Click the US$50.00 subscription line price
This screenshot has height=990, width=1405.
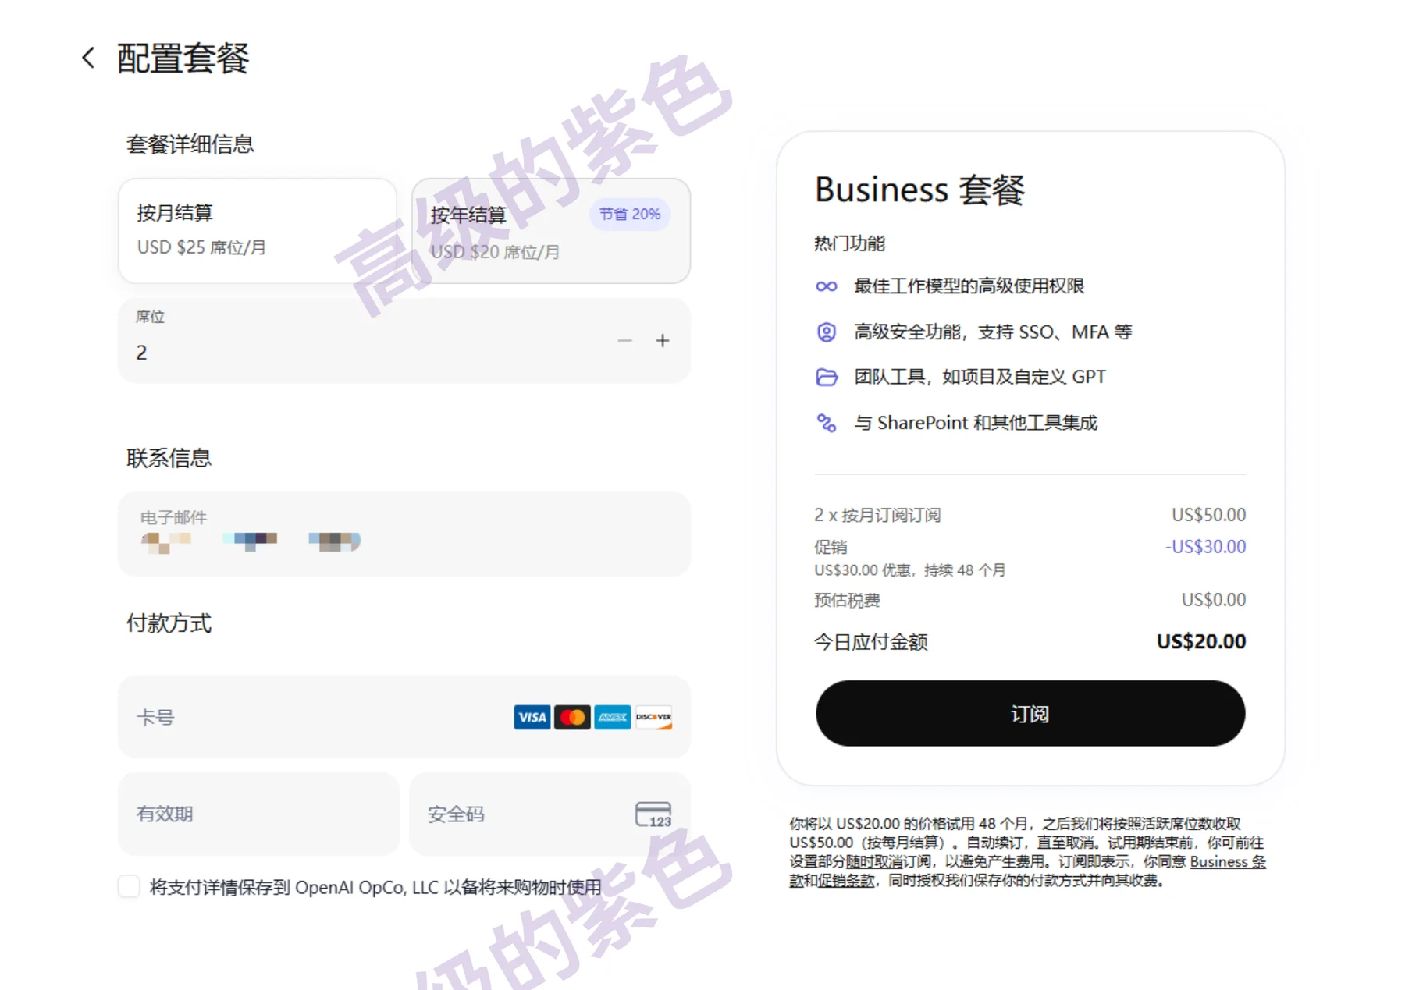1208,515
